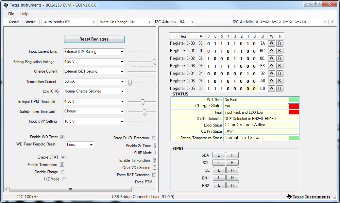Open the Input OVP Setting dropdown
The image size is (340, 203).
94,121
